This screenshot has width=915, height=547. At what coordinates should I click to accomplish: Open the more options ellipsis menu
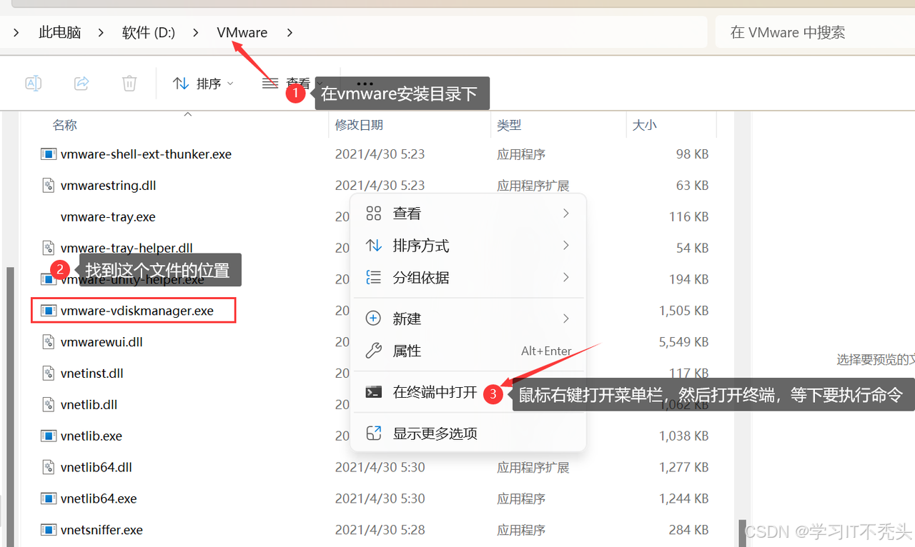point(365,84)
